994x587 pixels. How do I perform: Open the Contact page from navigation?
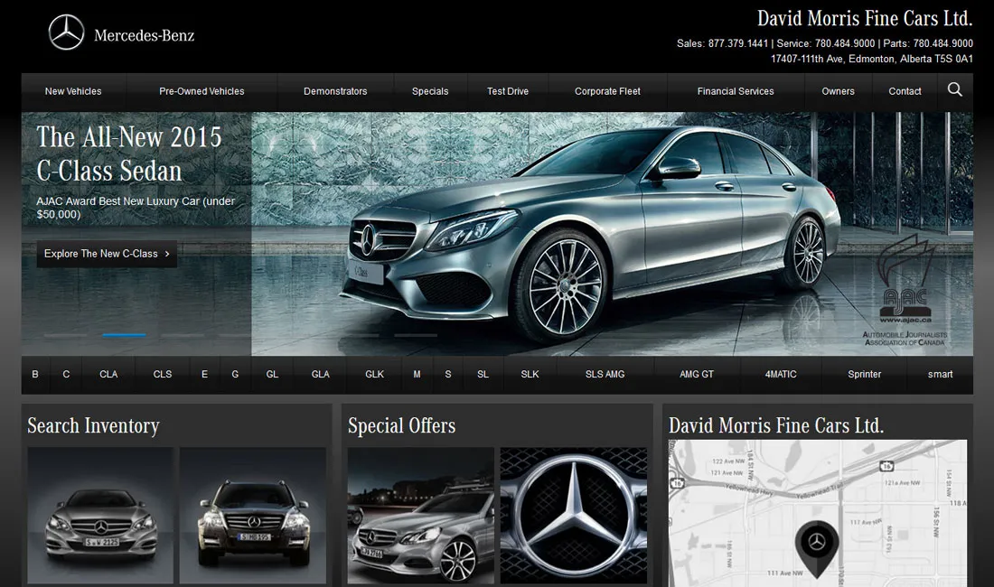click(x=905, y=91)
